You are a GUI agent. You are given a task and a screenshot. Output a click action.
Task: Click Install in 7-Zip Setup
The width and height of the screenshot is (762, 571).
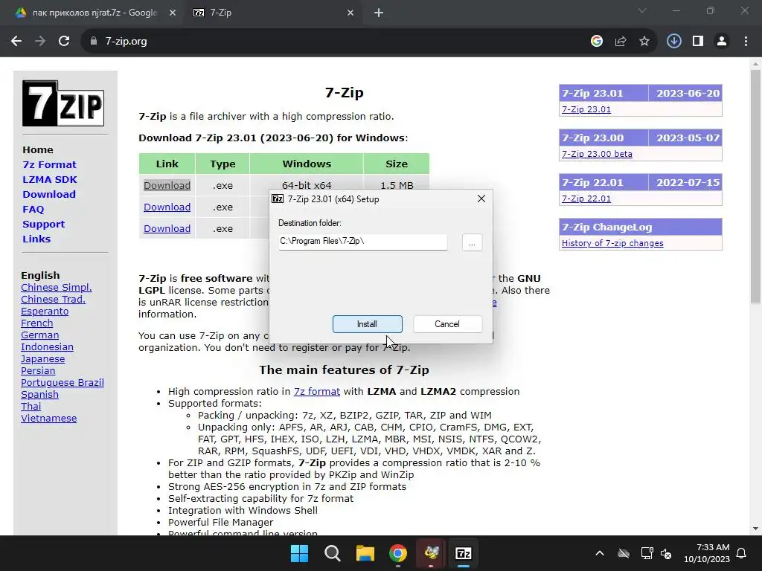[x=368, y=324]
